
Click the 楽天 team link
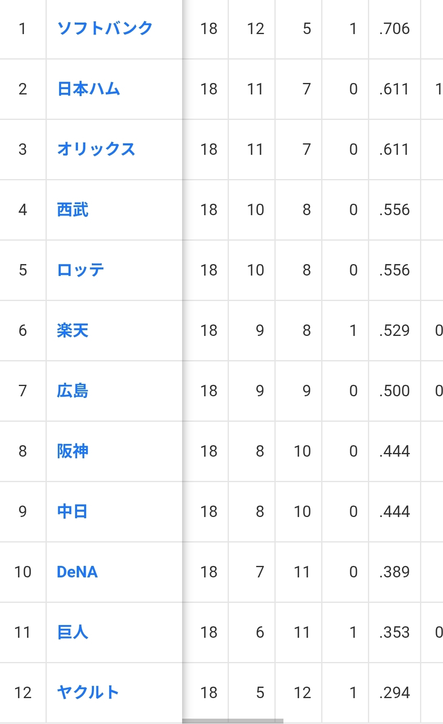(x=73, y=330)
